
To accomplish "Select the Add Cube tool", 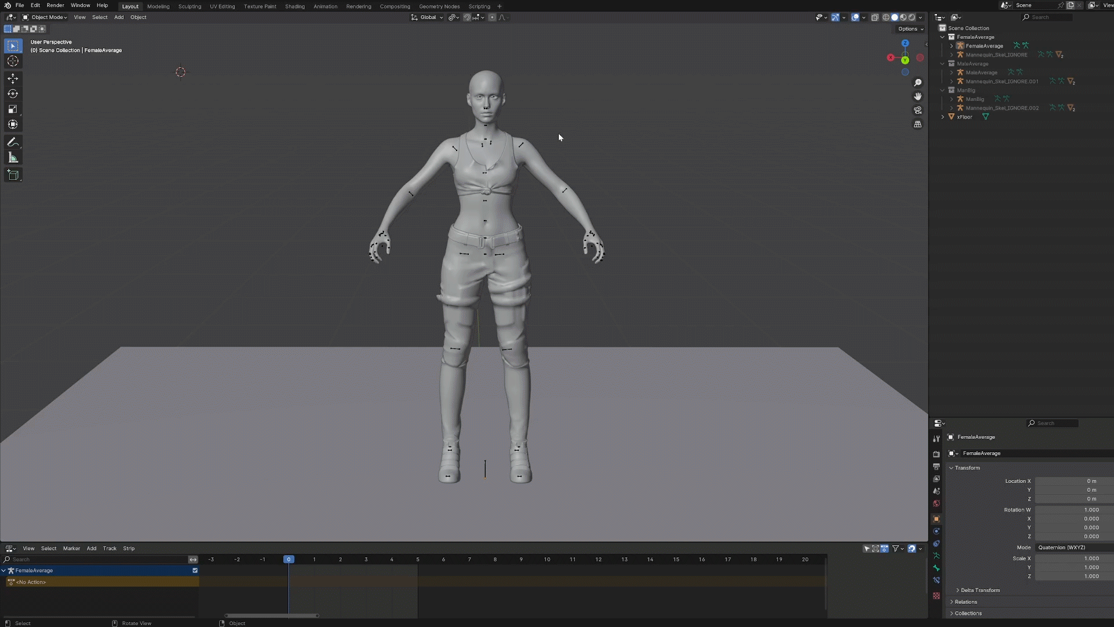I will pos(13,175).
